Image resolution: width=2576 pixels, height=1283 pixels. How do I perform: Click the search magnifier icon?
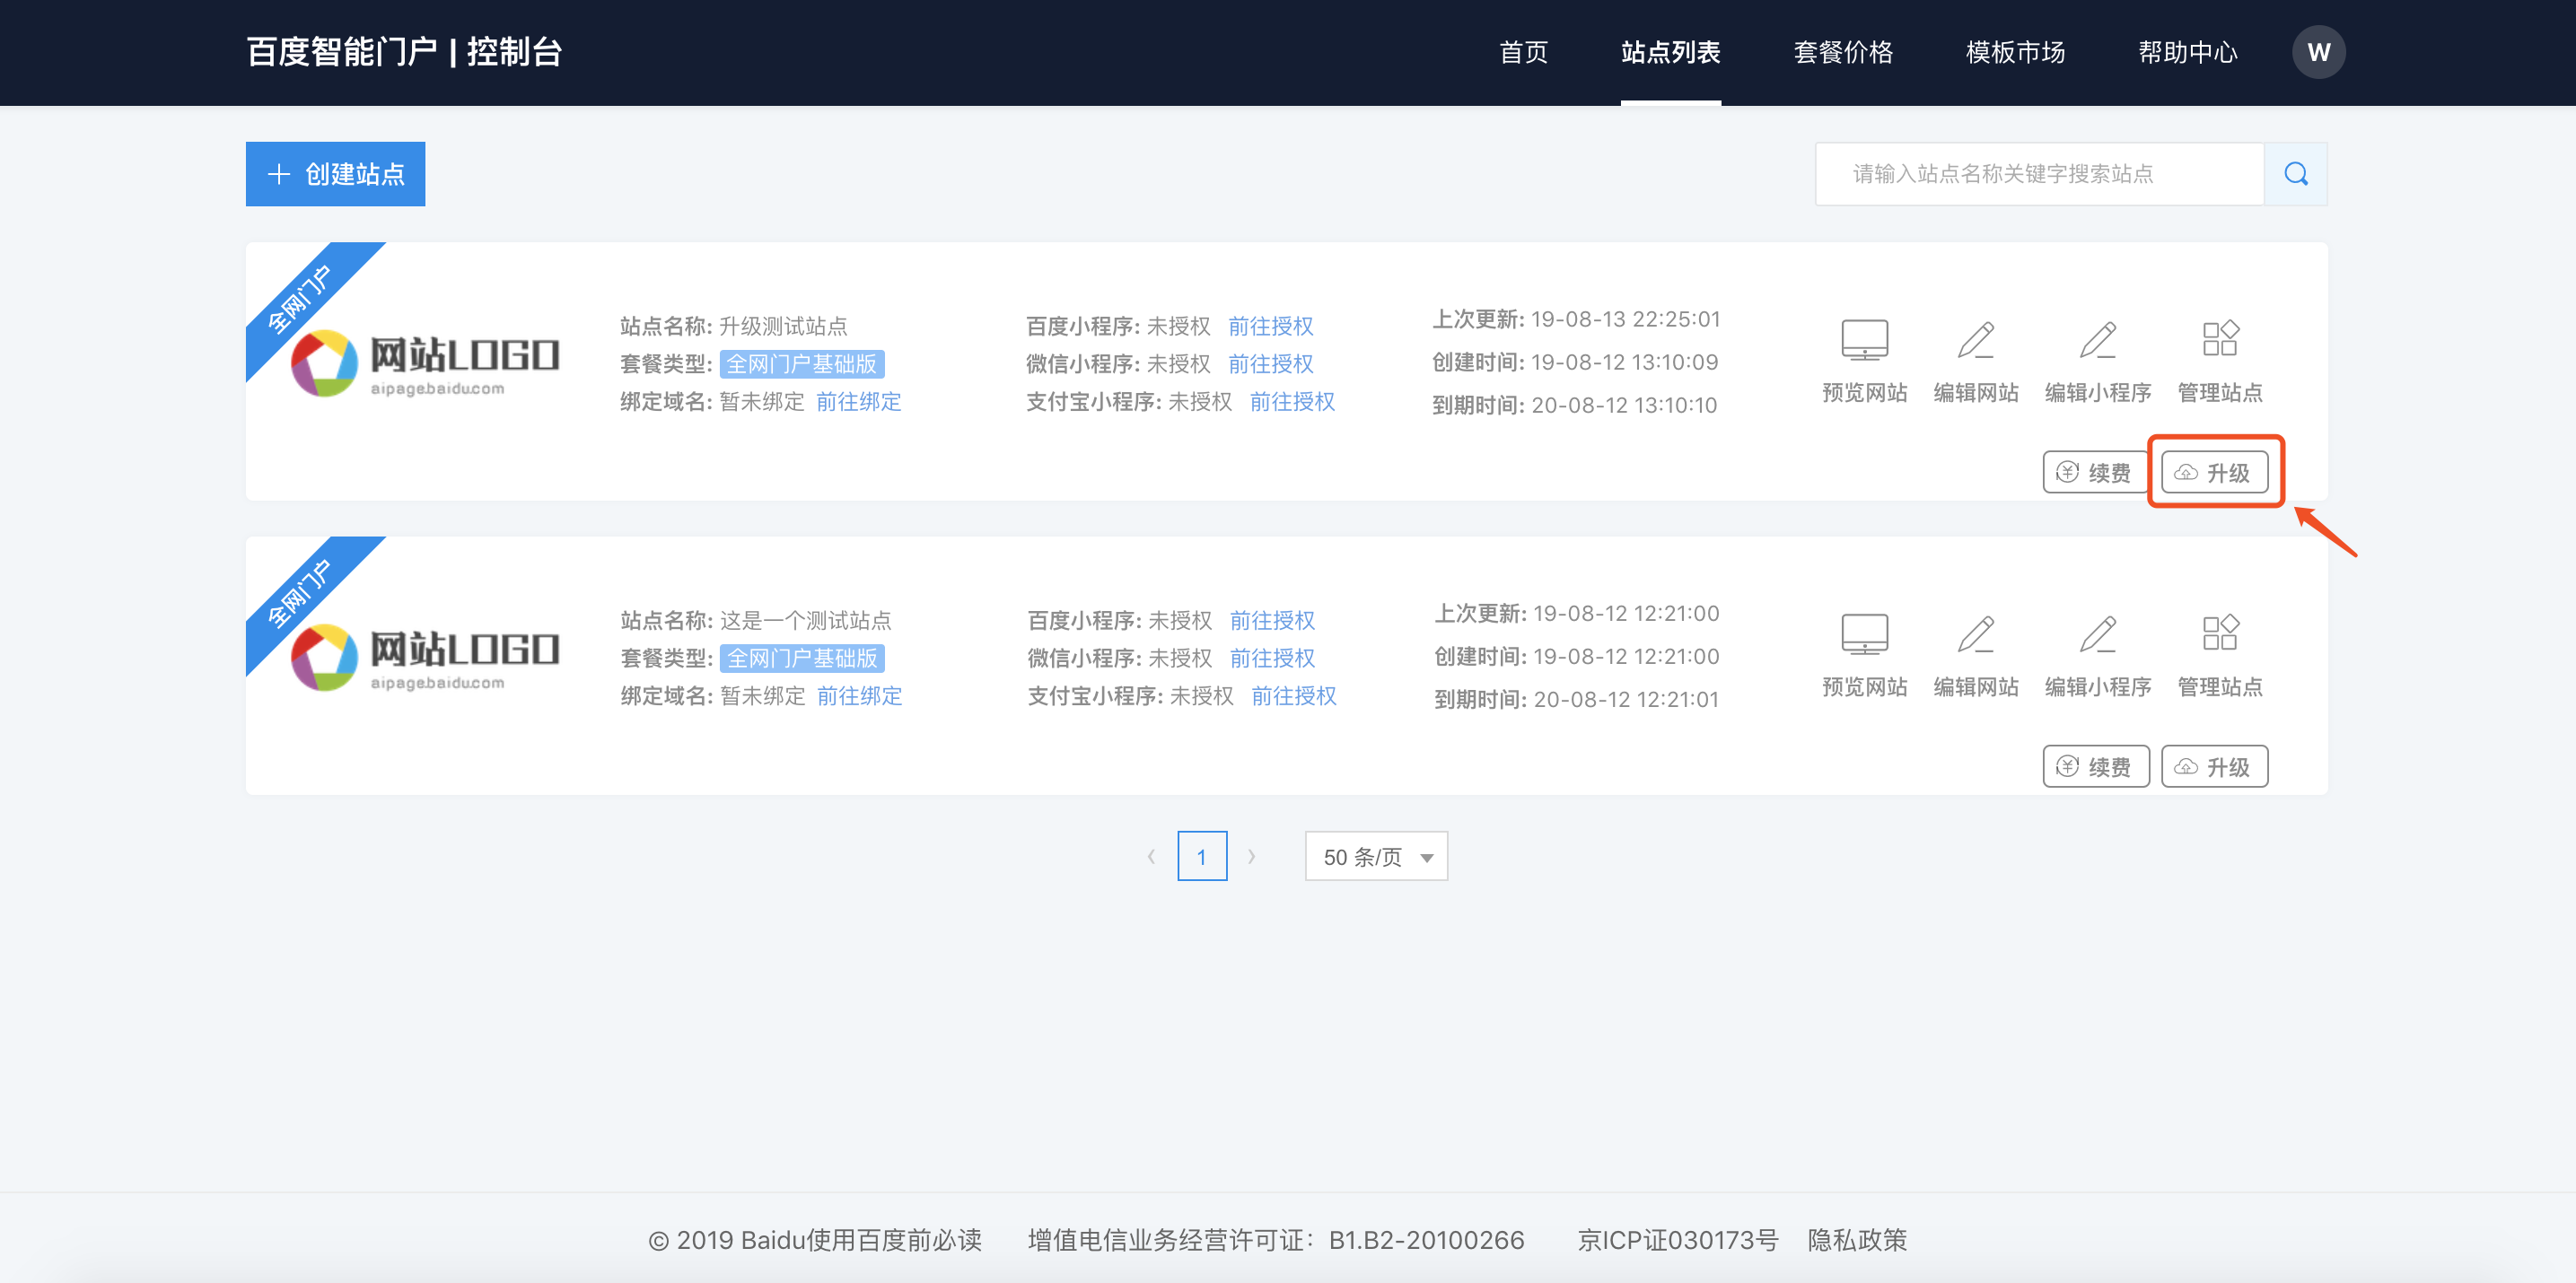click(x=2295, y=174)
